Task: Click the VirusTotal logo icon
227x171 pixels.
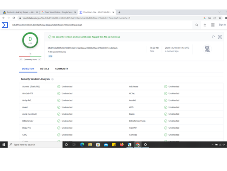Action: pyautogui.click(x=5, y=25)
